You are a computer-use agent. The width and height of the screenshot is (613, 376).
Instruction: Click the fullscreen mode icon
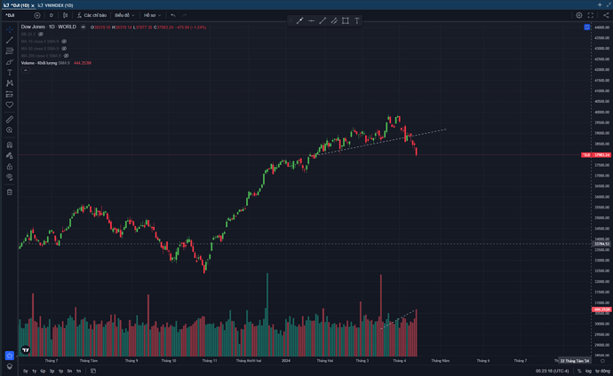591,15
